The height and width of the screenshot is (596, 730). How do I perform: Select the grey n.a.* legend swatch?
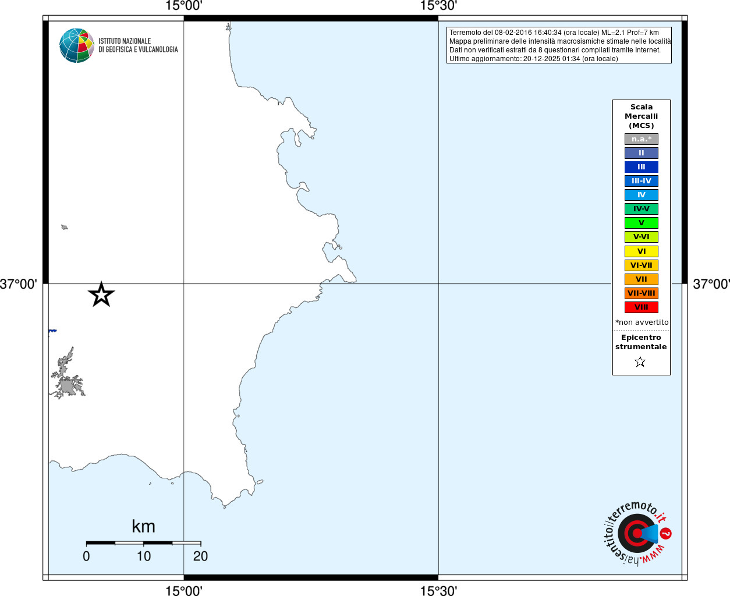coord(642,139)
